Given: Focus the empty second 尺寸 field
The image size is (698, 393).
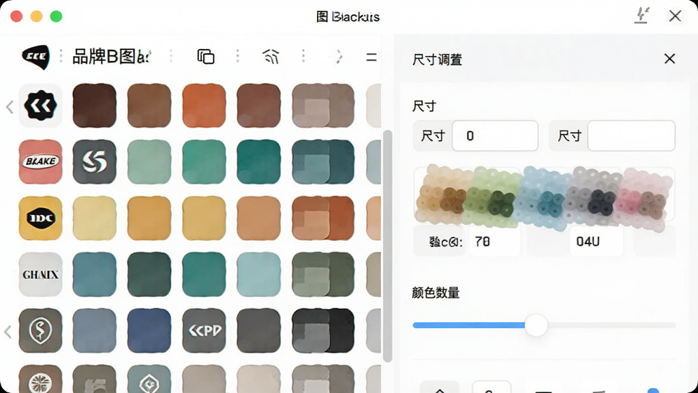Looking at the screenshot, I should [631, 136].
